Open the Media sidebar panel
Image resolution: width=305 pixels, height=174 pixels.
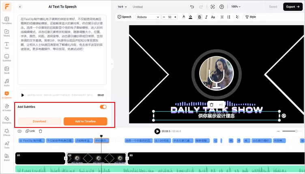click(6, 33)
